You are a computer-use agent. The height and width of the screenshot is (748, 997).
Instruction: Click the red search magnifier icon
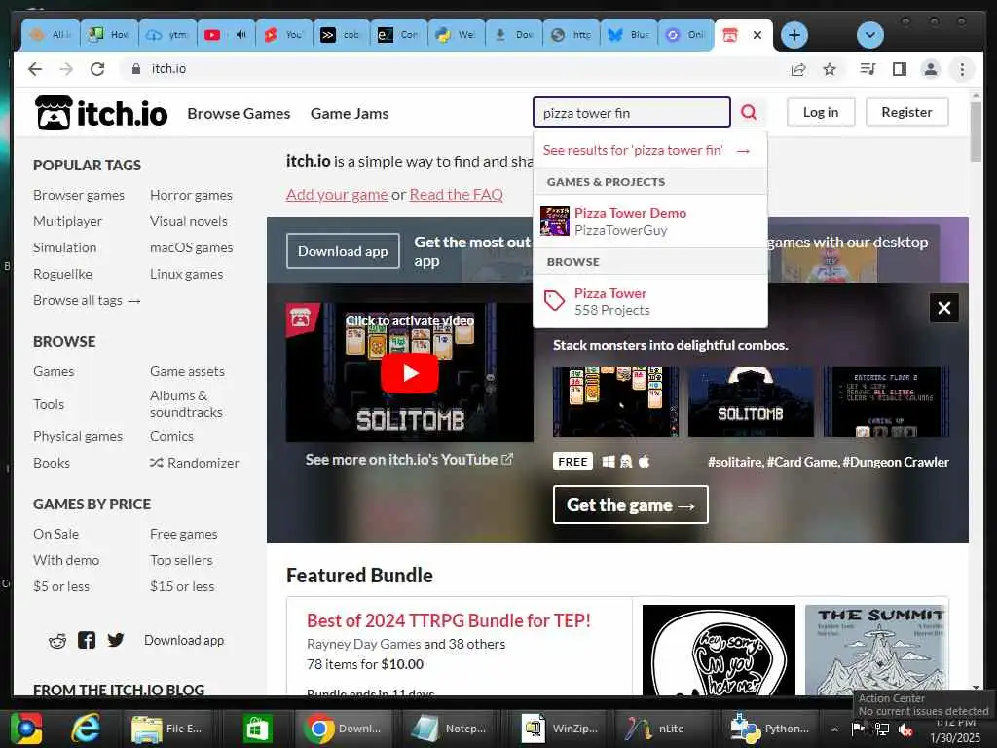pyautogui.click(x=749, y=113)
